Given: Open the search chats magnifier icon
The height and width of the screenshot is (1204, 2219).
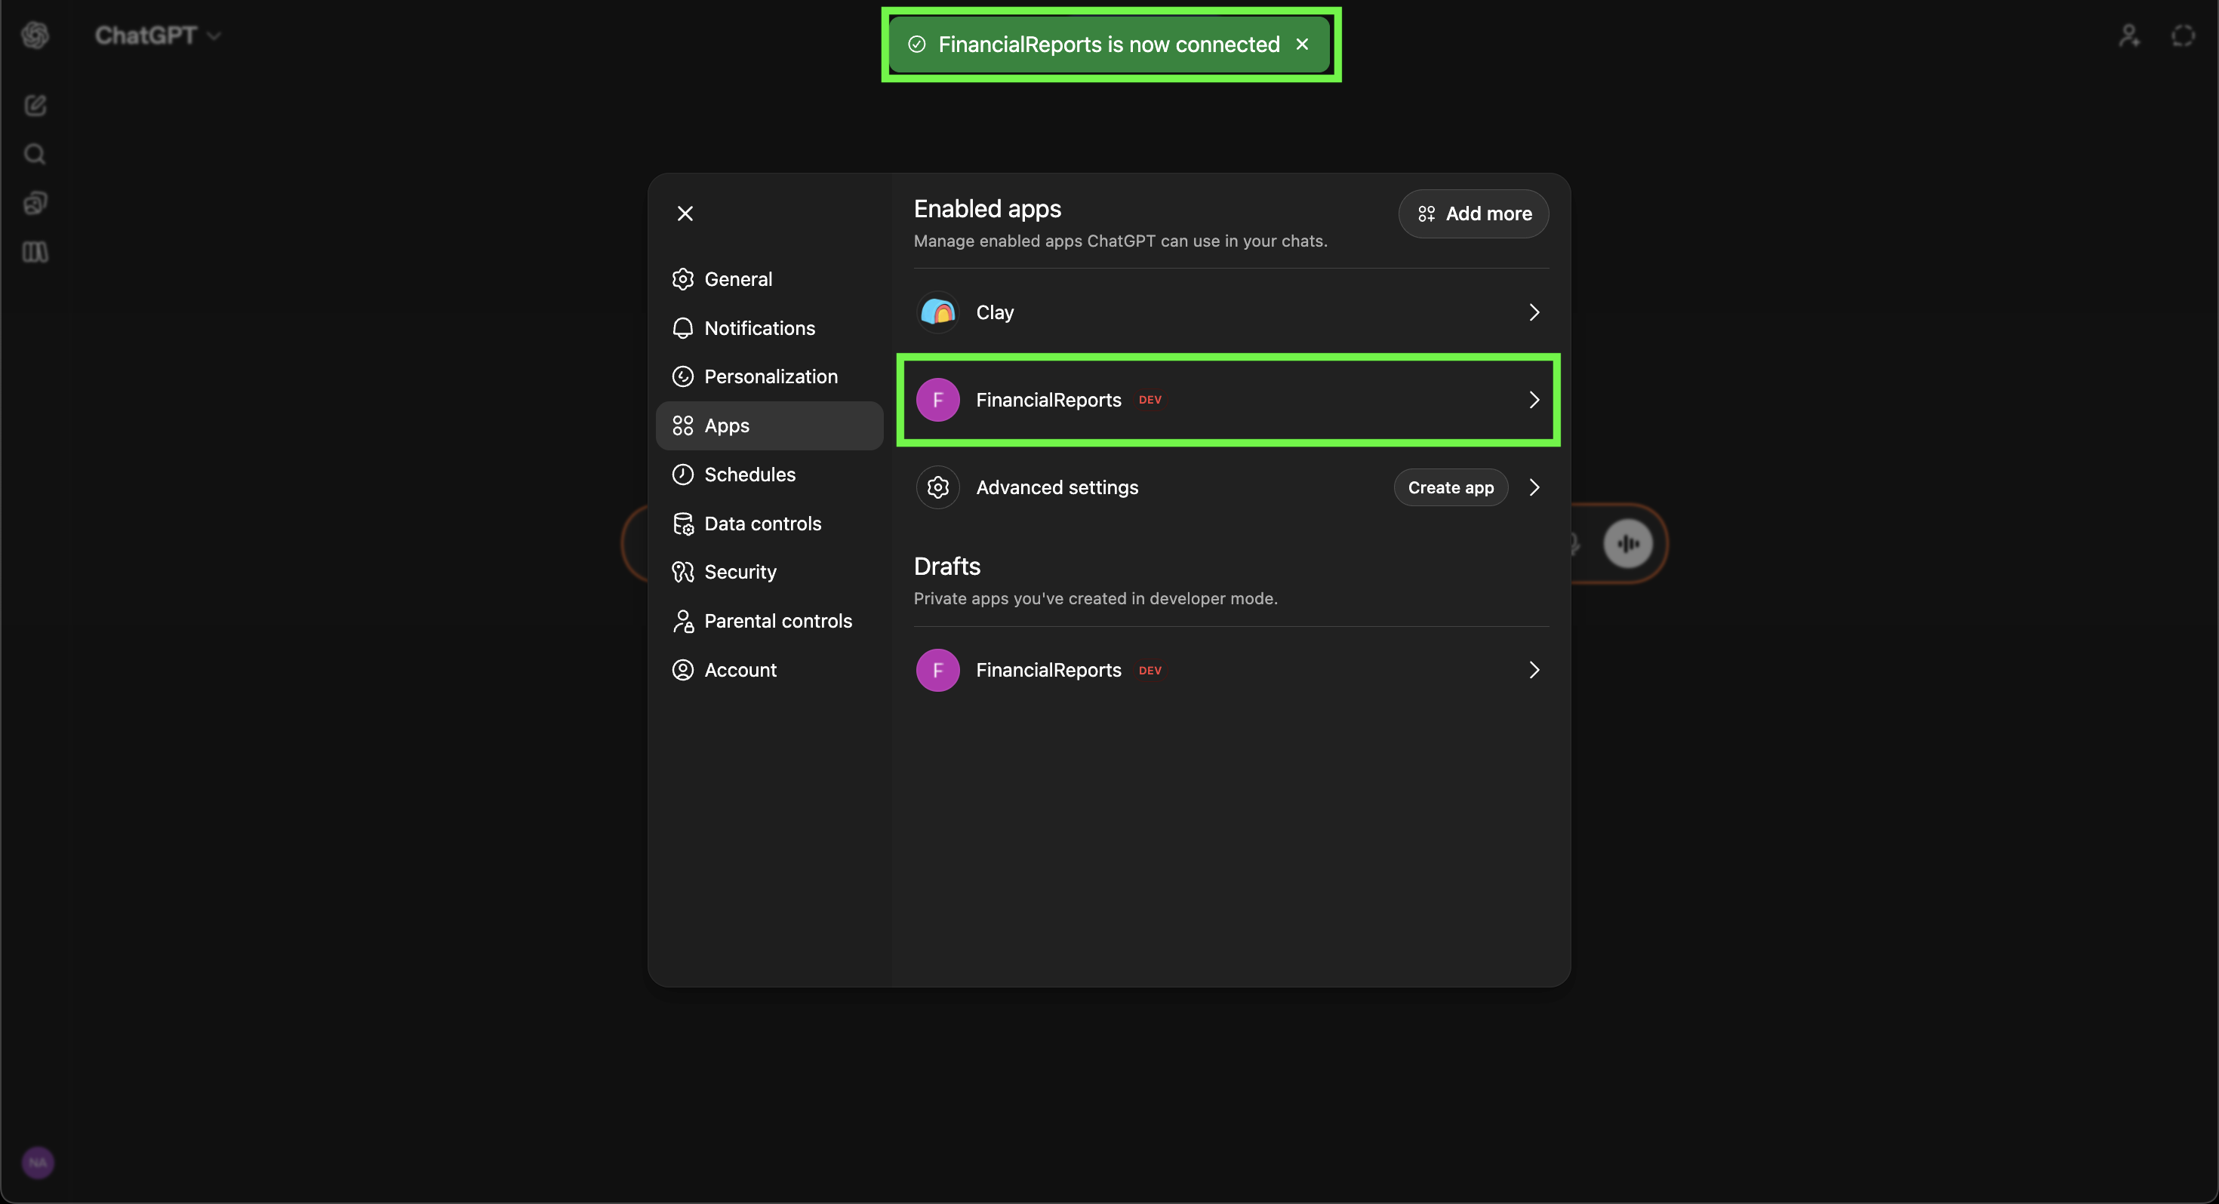Looking at the screenshot, I should (35, 154).
